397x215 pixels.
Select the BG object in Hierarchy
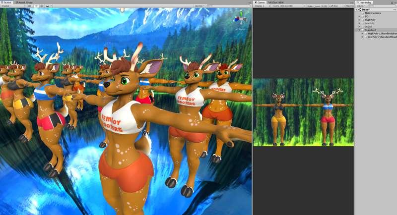tap(366, 16)
